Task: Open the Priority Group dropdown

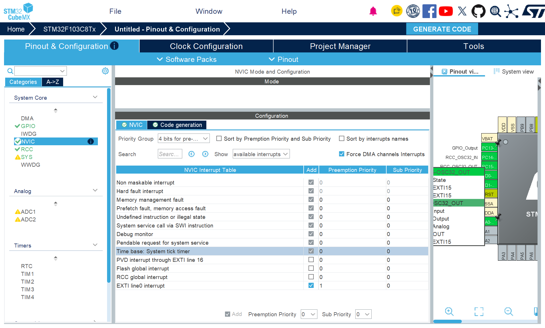Action: pyautogui.click(x=184, y=139)
